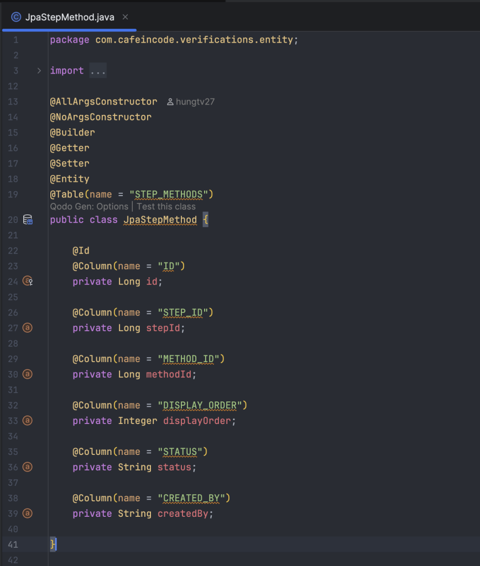Image resolution: width=480 pixels, height=566 pixels.
Task: Click the Java class icon on JpaStepMethod.java tab
Action: coord(16,17)
